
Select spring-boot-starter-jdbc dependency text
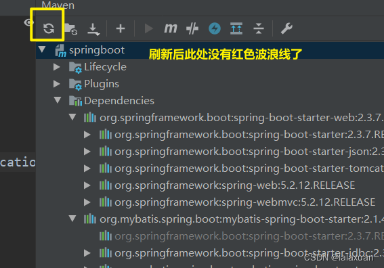tap(249, 253)
